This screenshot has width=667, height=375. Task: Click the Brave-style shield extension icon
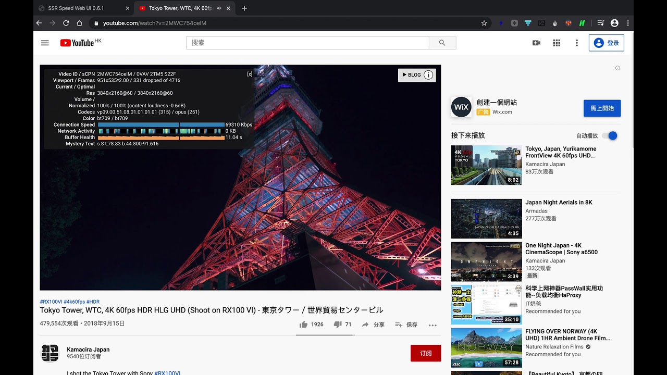pos(569,23)
